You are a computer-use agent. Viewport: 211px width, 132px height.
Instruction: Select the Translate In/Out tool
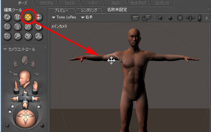[x=39, y=17]
